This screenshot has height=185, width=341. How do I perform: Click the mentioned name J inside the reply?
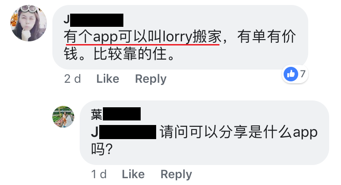coord(123,132)
